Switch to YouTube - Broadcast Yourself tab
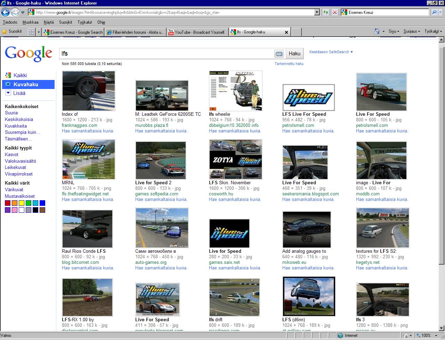Screen dimensions: 445x340 click(x=197, y=32)
